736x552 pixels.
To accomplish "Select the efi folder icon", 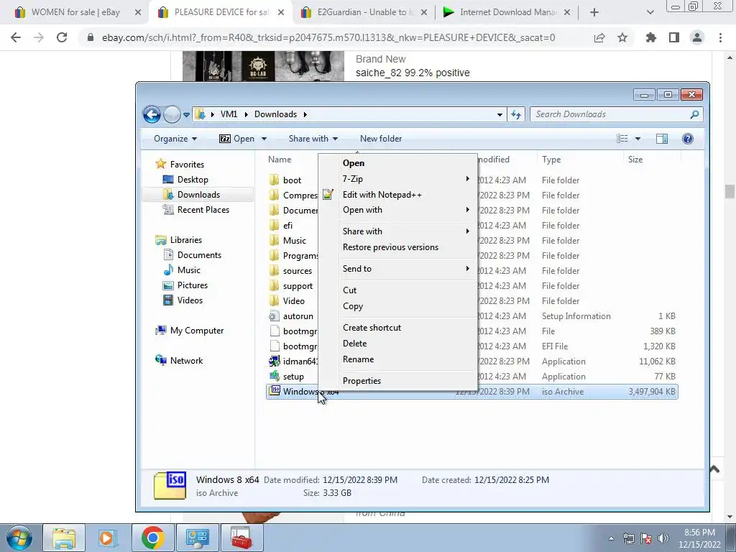I will 275,225.
